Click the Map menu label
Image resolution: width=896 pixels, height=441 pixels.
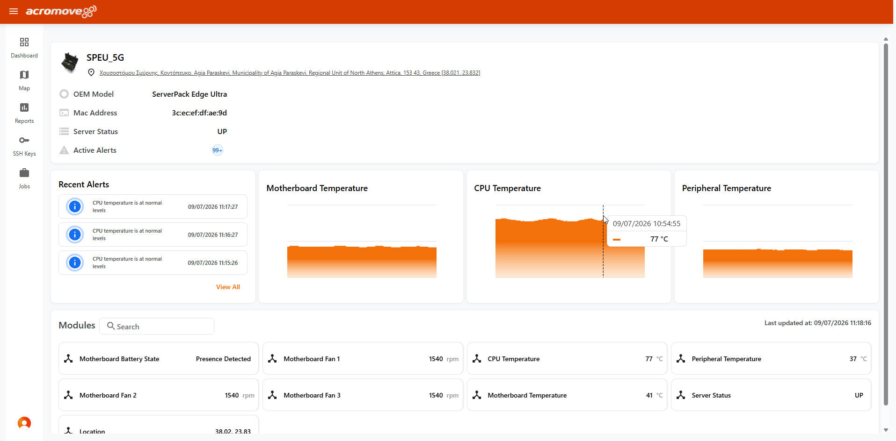click(x=24, y=88)
